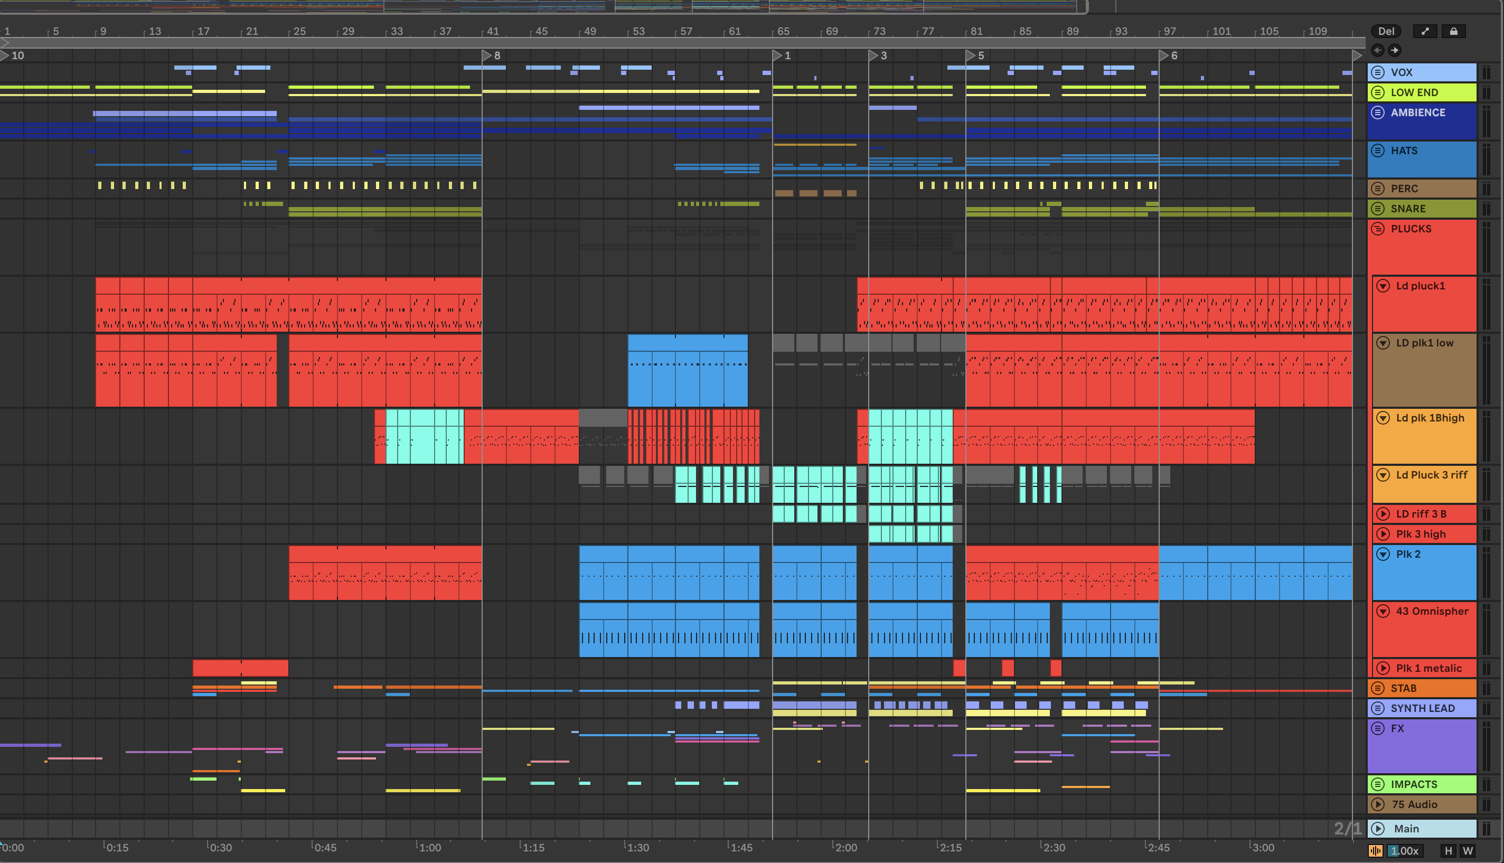Toggle the lock envelopes icon
Image resolution: width=1504 pixels, height=863 pixels.
1453,31
